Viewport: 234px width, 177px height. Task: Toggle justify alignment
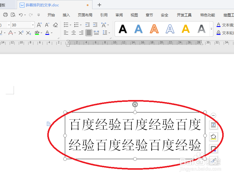coord(89,32)
